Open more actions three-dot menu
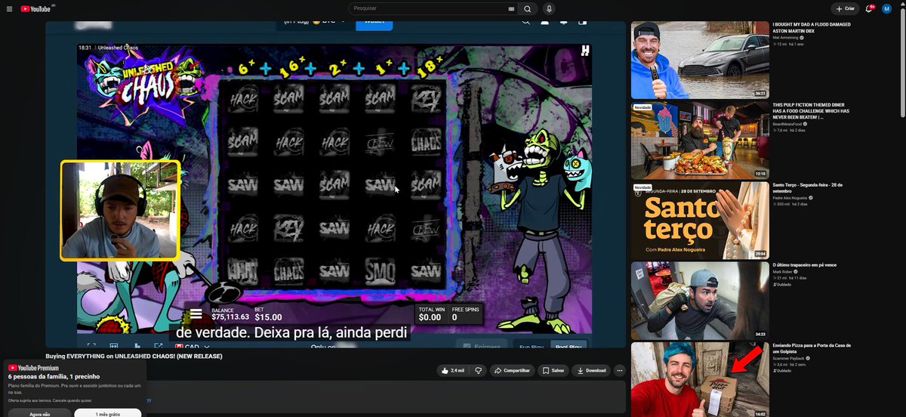This screenshot has height=417, width=906. click(620, 370)
